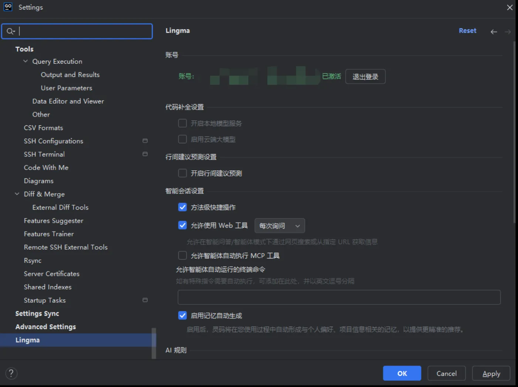Confirm with the OK button
518x387 pixels.
coord(402,373)
